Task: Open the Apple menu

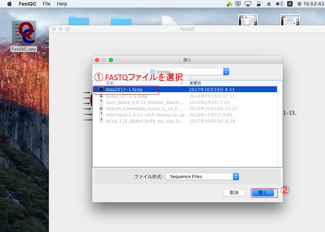Action: point(9,4)
